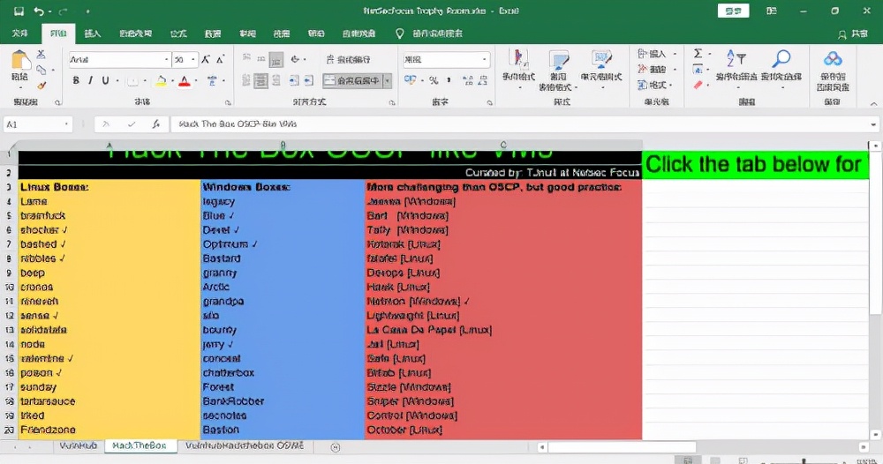This screenshot has height=464, width=883.
Task: Click the borders icon in the font group
Action: [132, 81]
